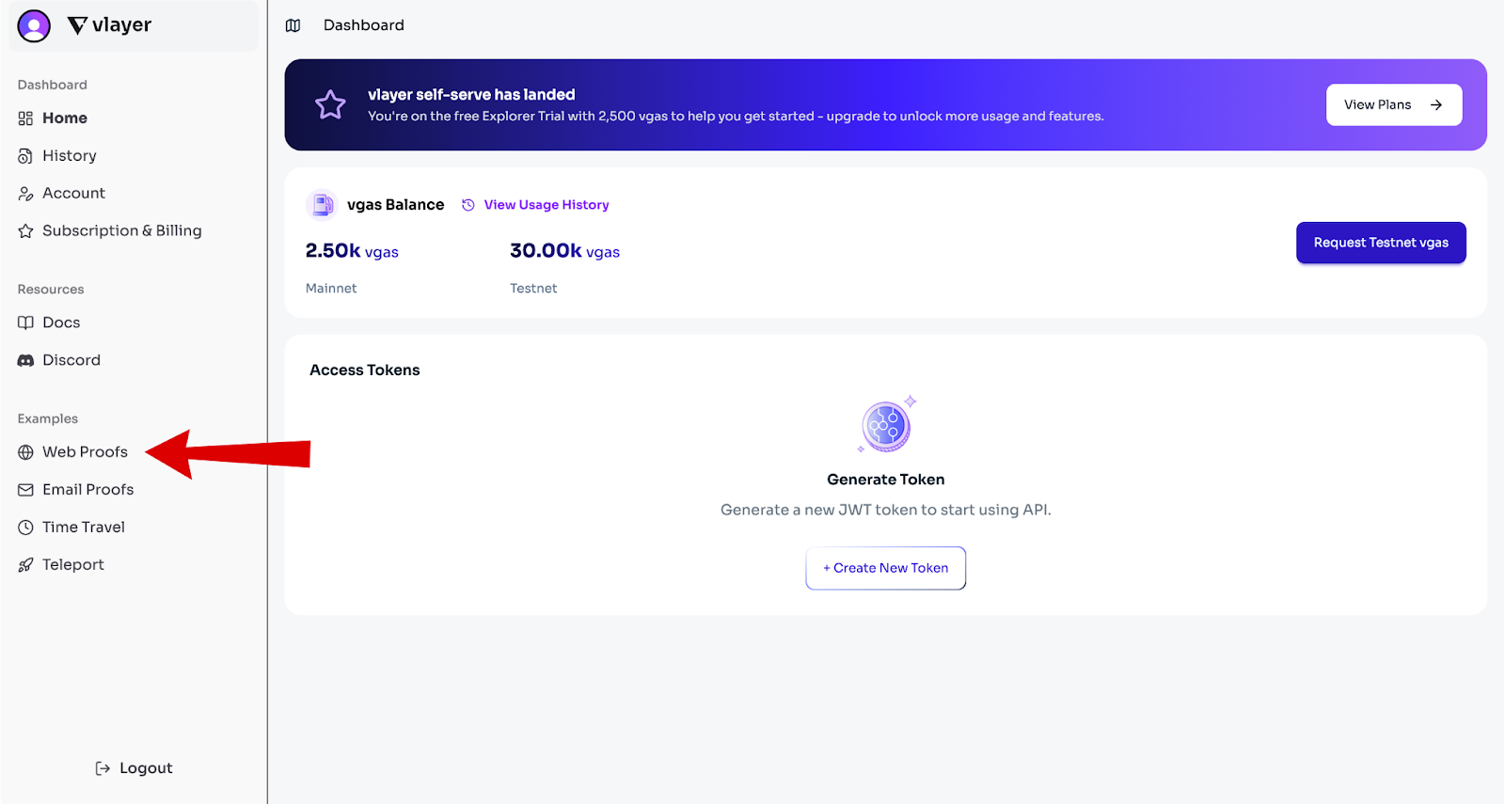Click the 2.50k vgas Mainnet balance
Screen dimensions: 1505x804
pyautogui.click(x=352, y=251)
